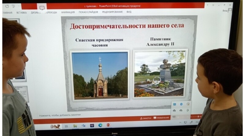Click the Task View taskbar icon

66,126
